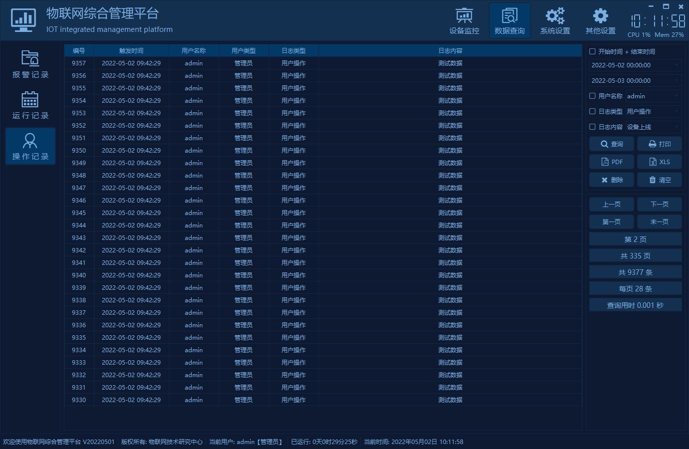Click the platform logo chart icon
This screenshot has height=449, width=689.
[x=23, y=20]
